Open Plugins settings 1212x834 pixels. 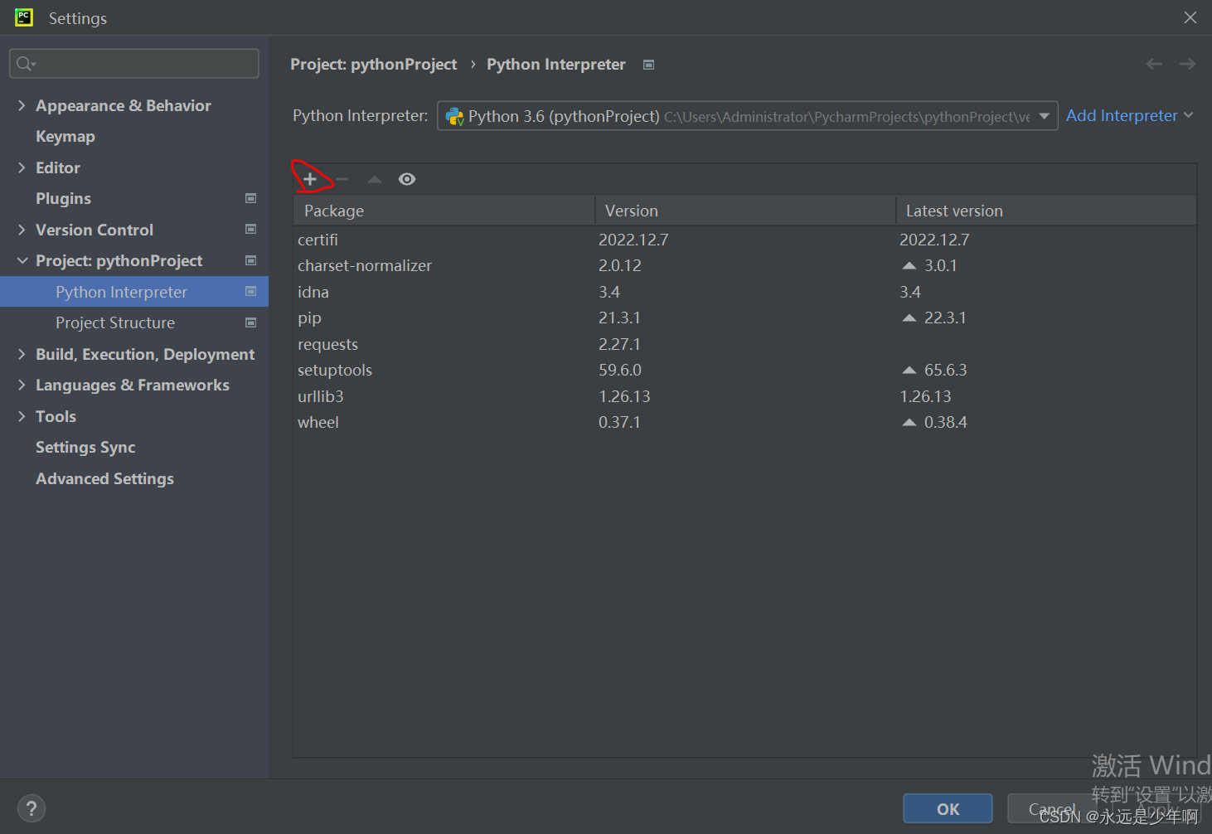click(x=63, y=199)
